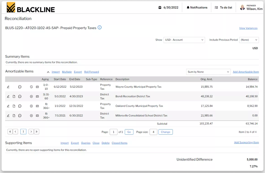
Task: Open the View Variances link
Action: coord(248,28)
